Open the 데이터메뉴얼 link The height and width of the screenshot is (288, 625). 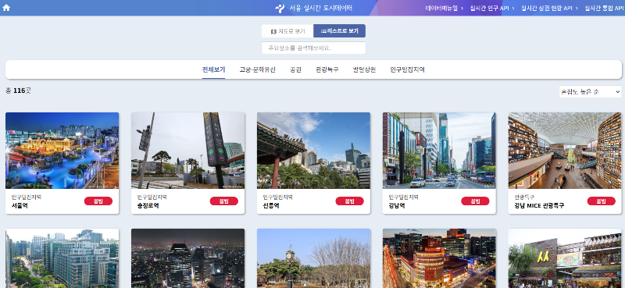pyautogui.click(x=441, y=8)
